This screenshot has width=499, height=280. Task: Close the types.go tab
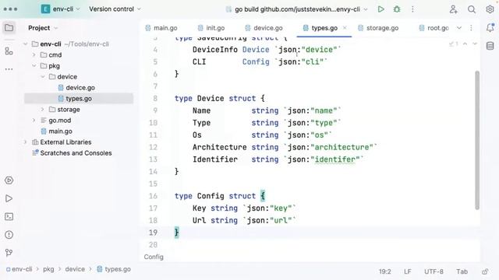pos(345,28)
